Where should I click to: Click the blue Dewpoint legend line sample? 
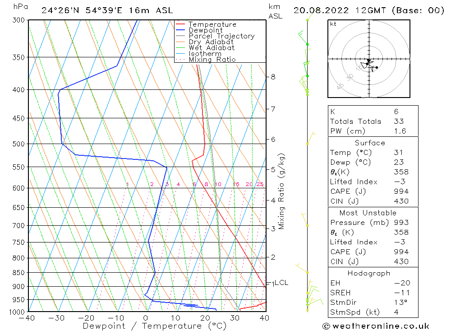180,30
